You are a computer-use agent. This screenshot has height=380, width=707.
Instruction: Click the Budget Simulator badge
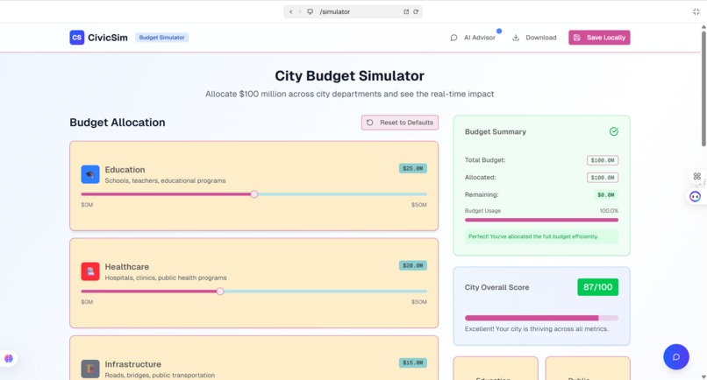pyautogui.click(x=162, y=38)
